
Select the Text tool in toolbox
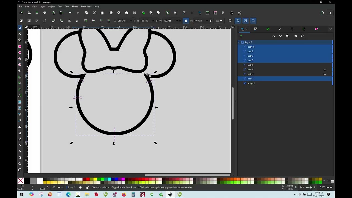coord(20,96)
